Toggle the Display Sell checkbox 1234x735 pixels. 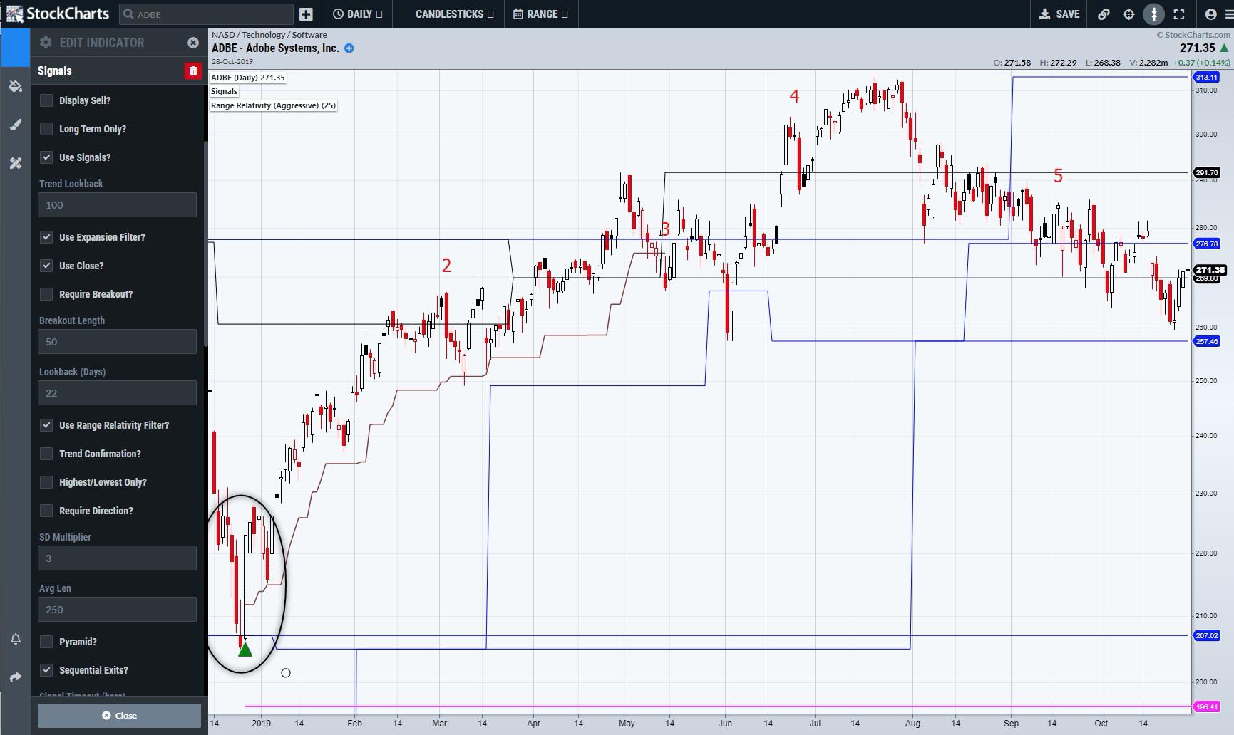pos(46,100)
